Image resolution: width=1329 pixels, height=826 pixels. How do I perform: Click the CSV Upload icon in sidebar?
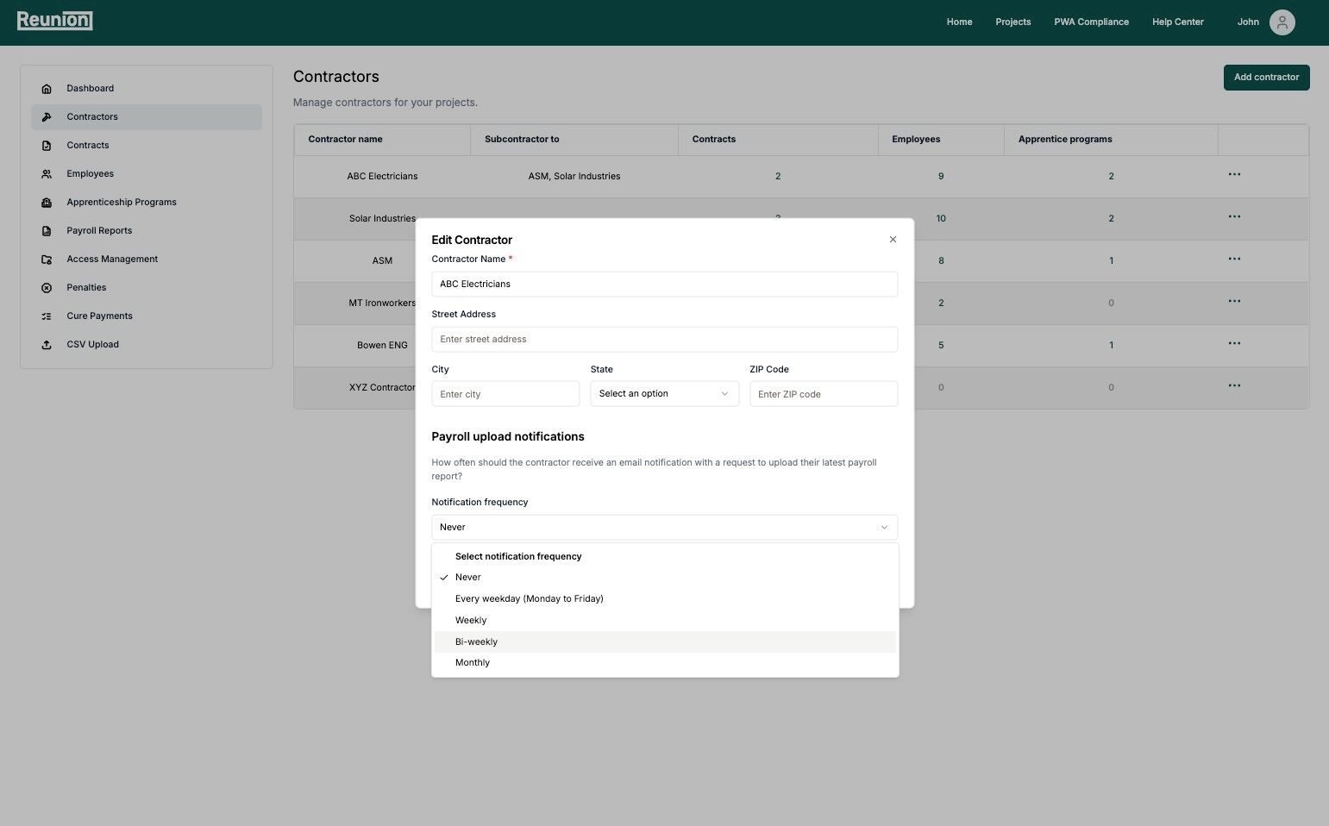(47, 345)
